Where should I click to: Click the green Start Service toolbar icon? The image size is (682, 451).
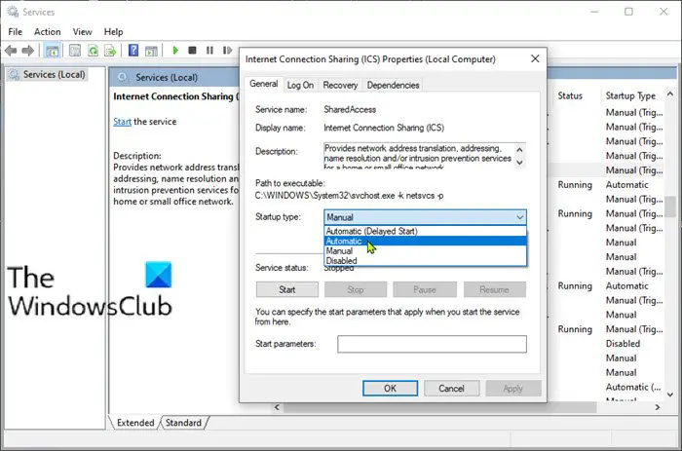(175, 51)
